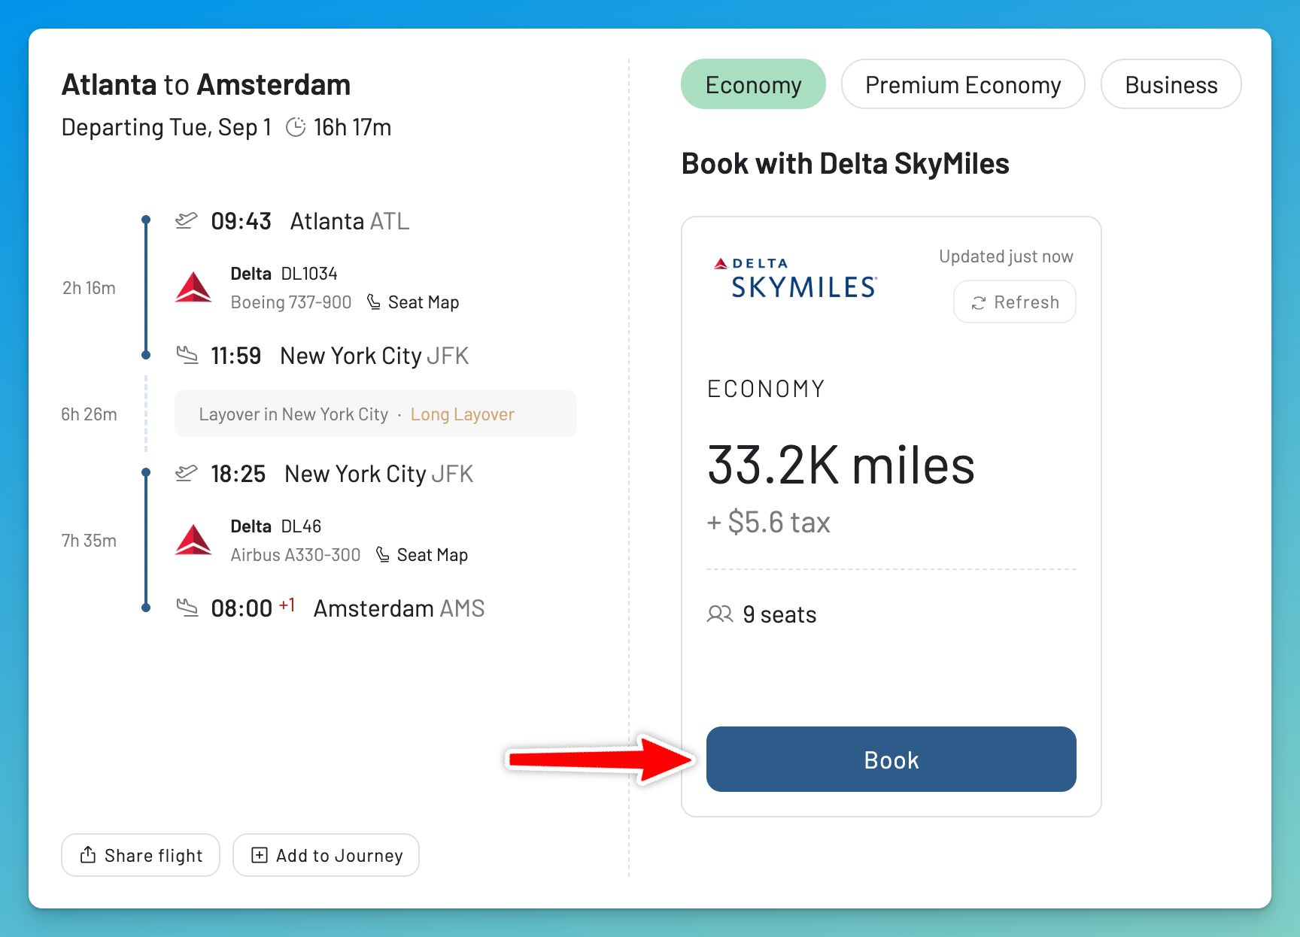Screen dimensions: 1300x937
Task: Click the Long Layover warning label
Action: pyautogui.click(x=462, y=414)
